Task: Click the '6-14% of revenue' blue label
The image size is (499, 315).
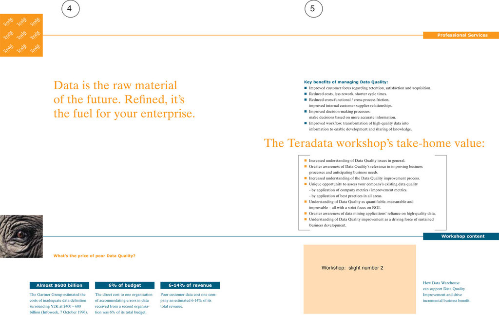Action: click(190, 285)
